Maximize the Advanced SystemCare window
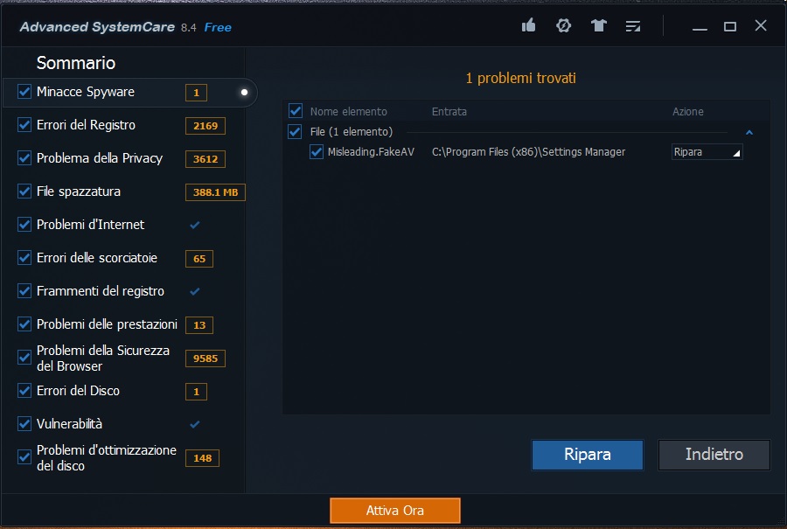787x529 pixels. pyautogui.click(x=730, y=26)
